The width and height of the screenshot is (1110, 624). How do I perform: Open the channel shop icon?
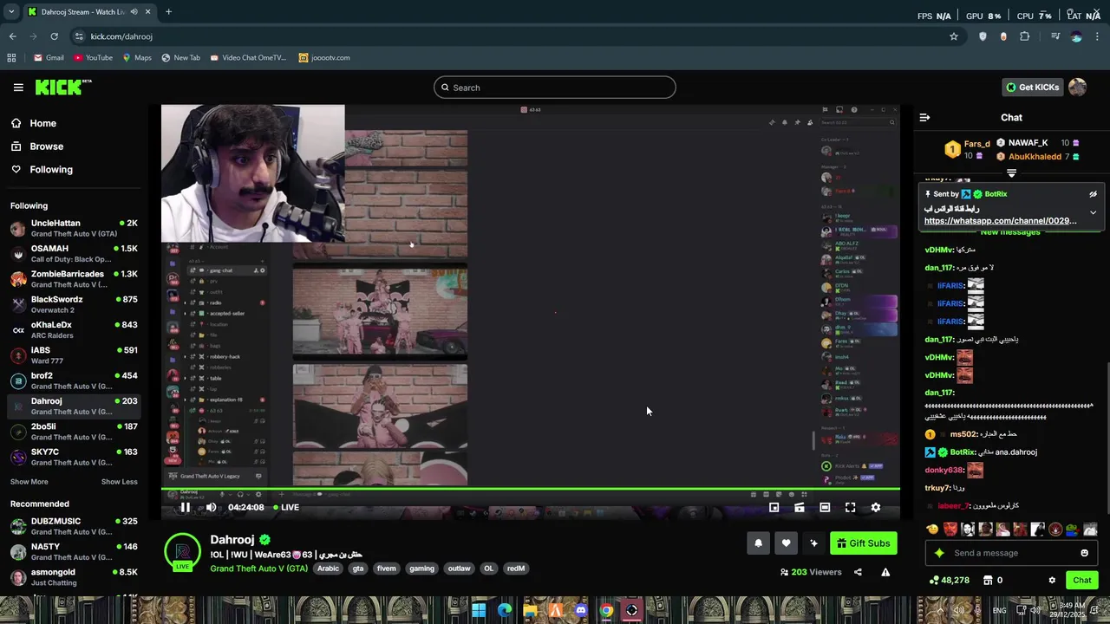click(x=987, y=580)
